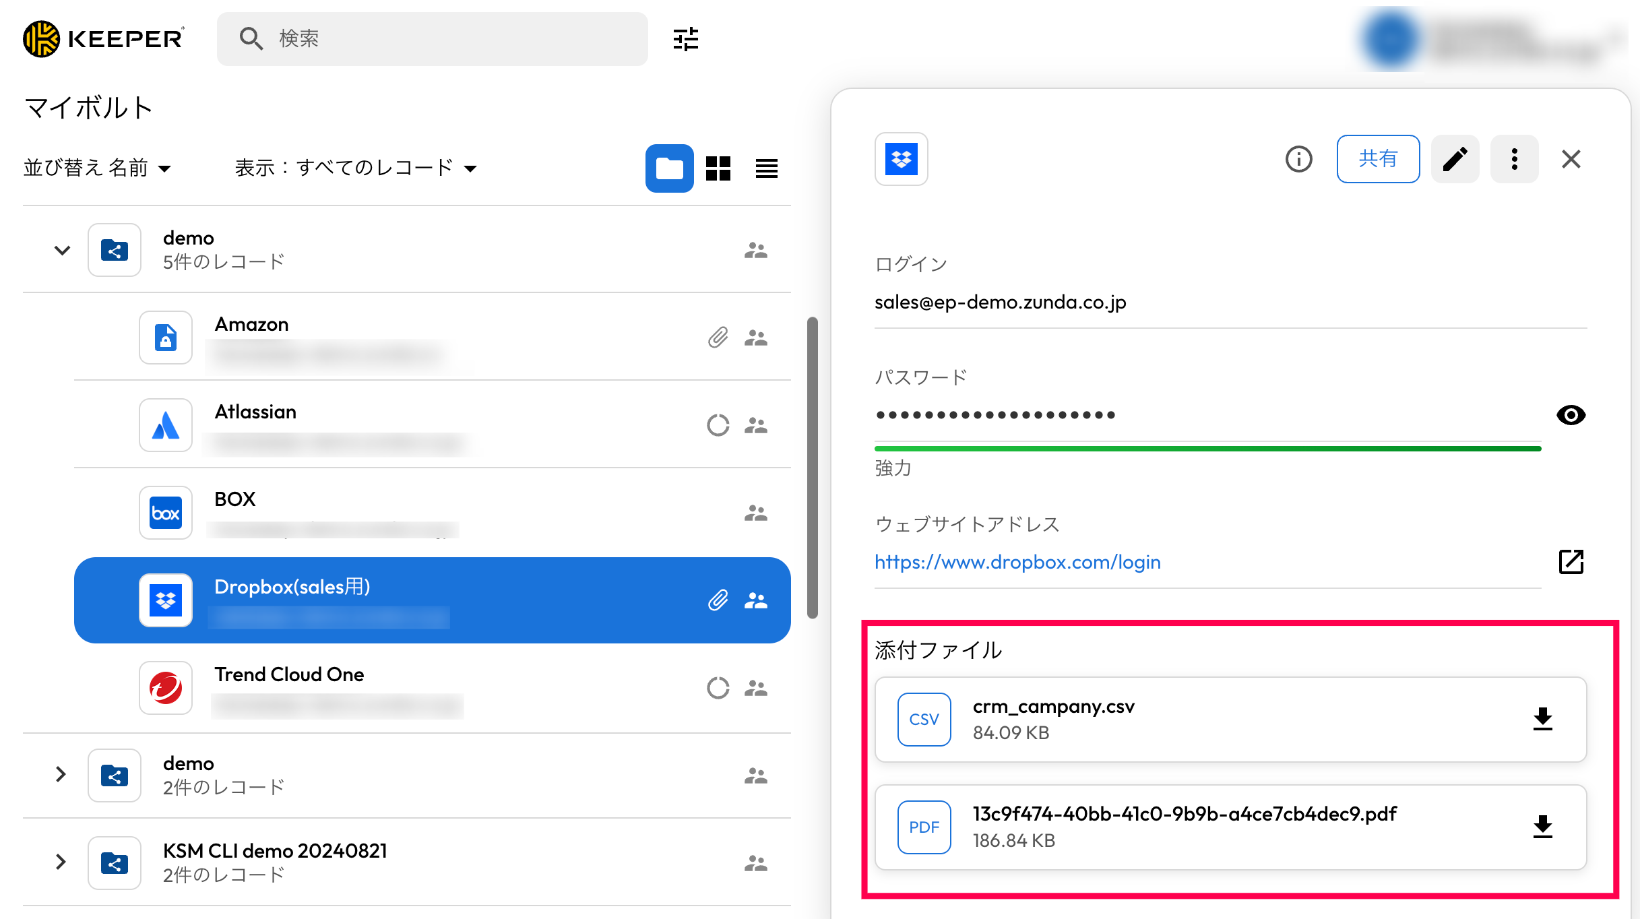
Task: Expand the demo folder with 2件のレコード
Action: tap(61, 775)
